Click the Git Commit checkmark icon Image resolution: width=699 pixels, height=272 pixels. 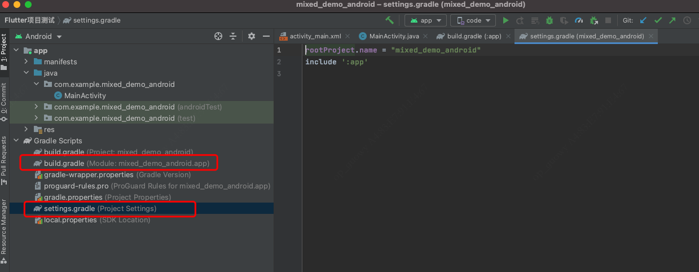[658, 20]
